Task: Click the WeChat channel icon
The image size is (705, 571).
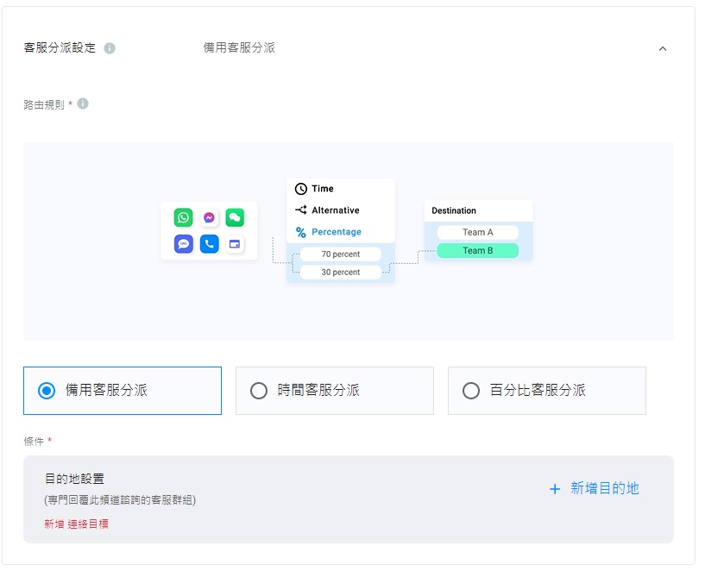Action: coord(235,217)
